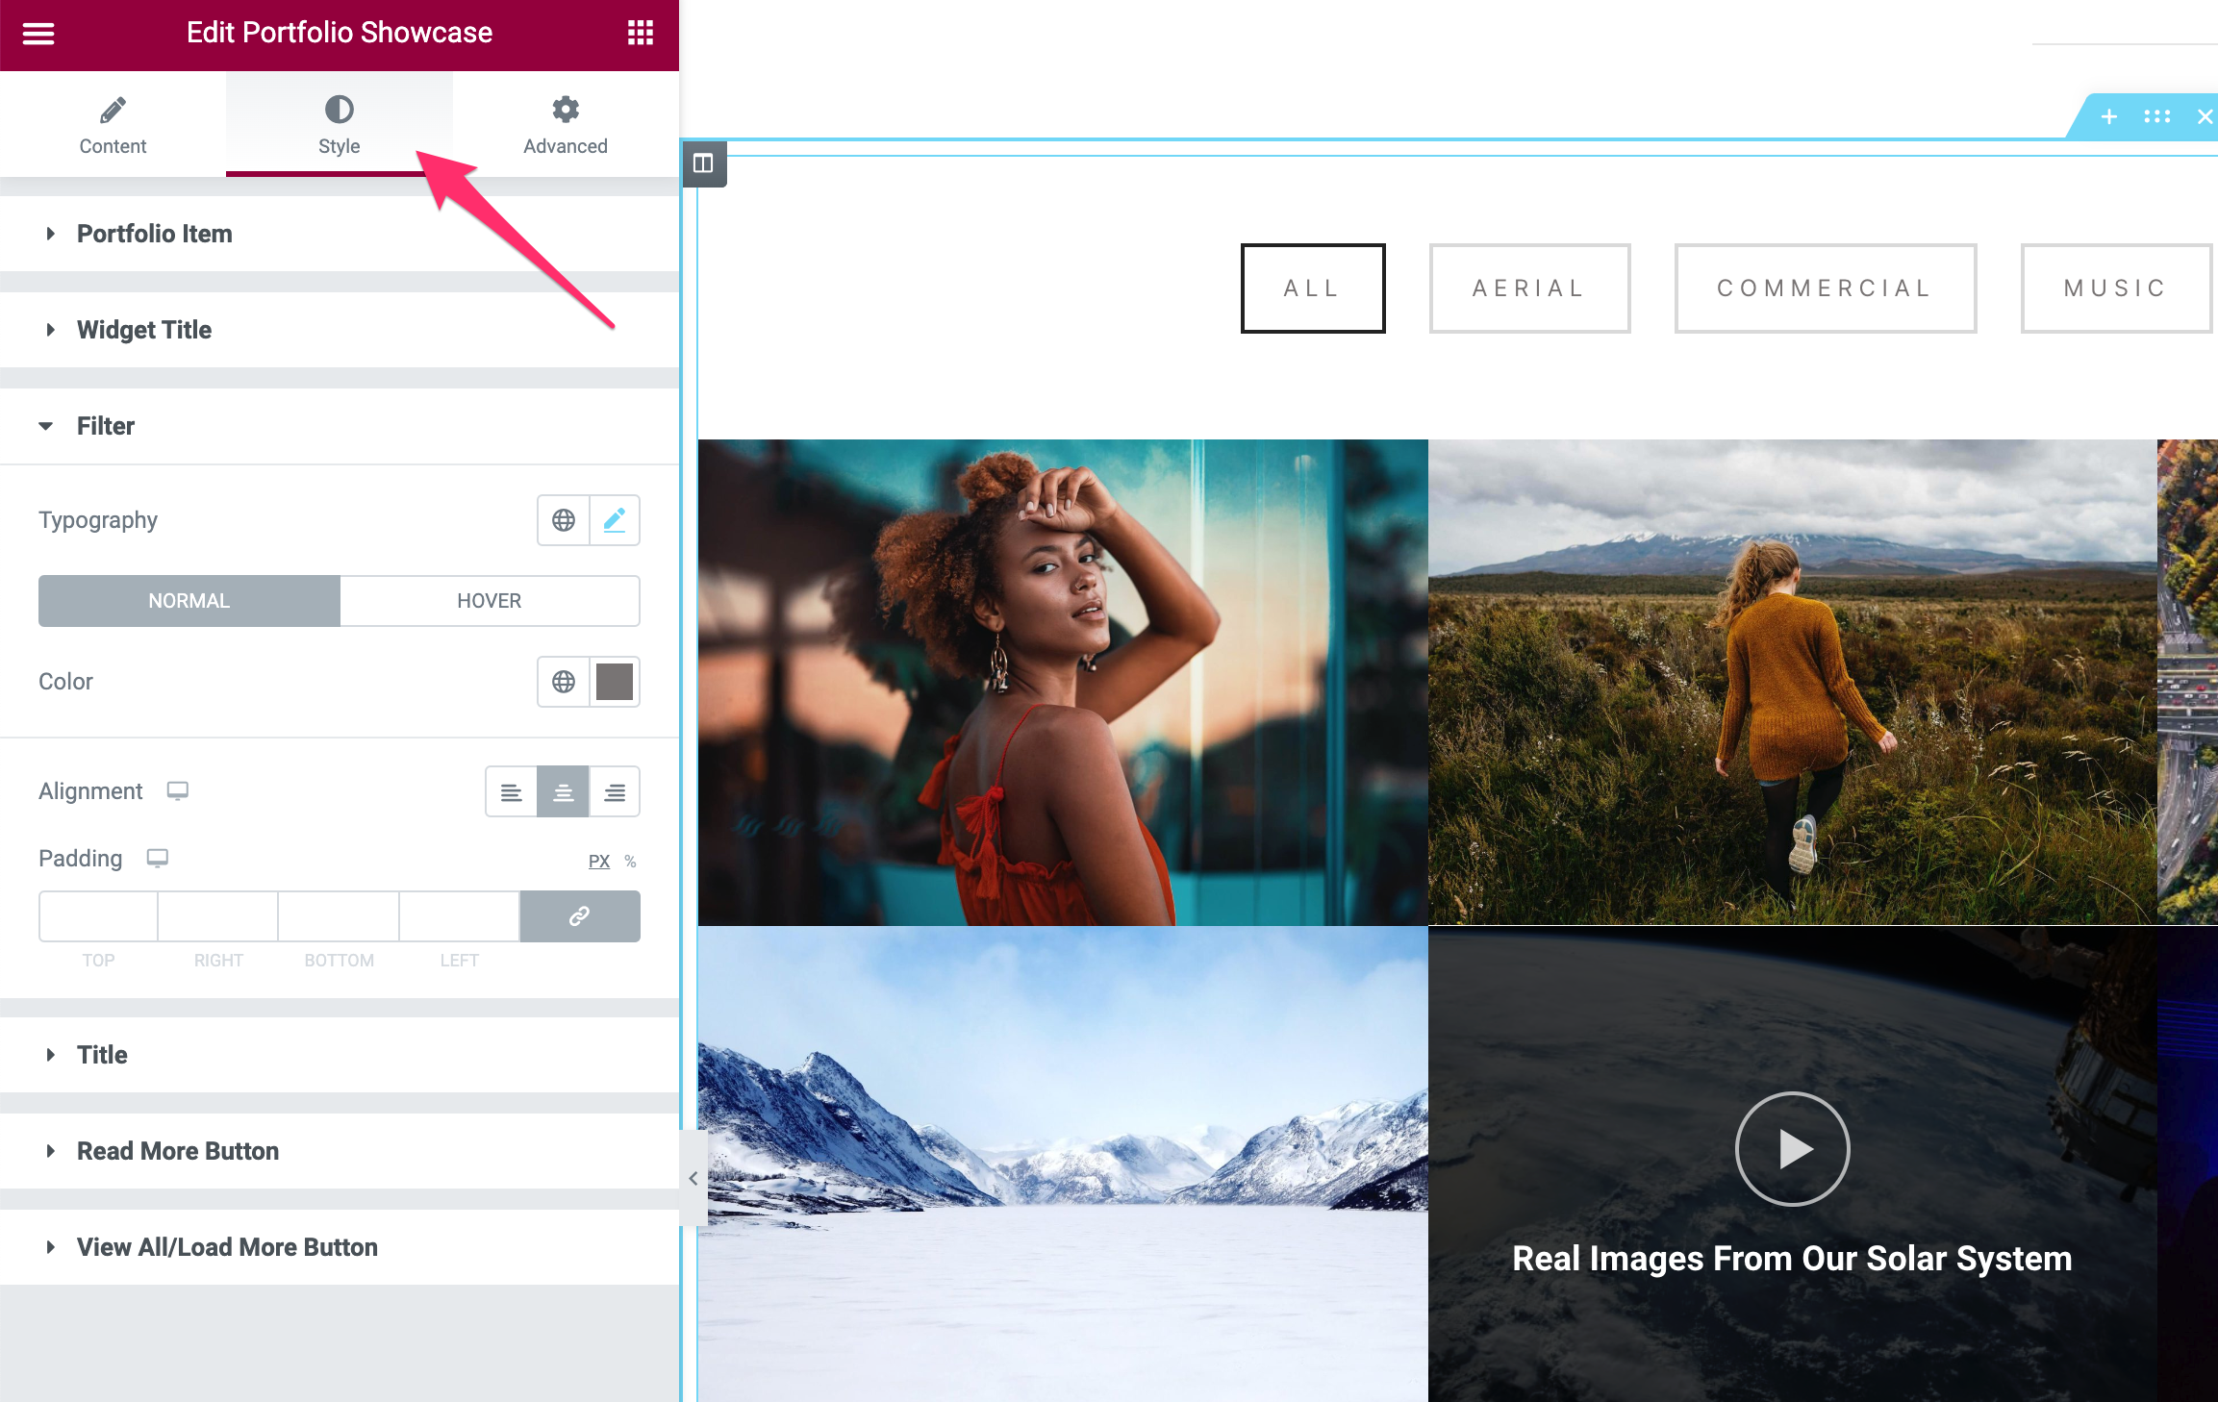Open global colors for Color
Screen dimensions: 2218x1402
pyautogui.click(x=564, y=682)
